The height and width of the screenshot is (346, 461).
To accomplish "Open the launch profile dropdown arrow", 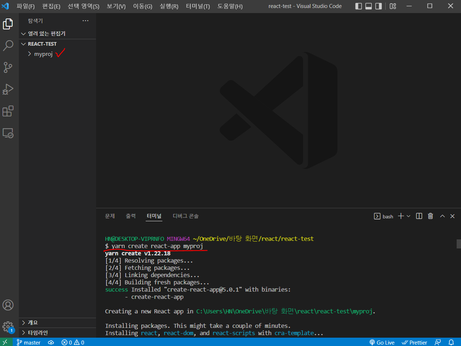I will point(408,216).
